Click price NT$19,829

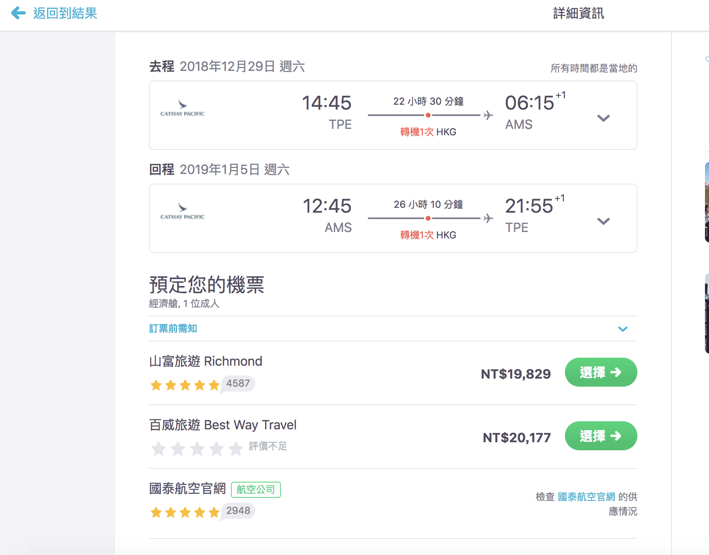click(x=516, y=374)
